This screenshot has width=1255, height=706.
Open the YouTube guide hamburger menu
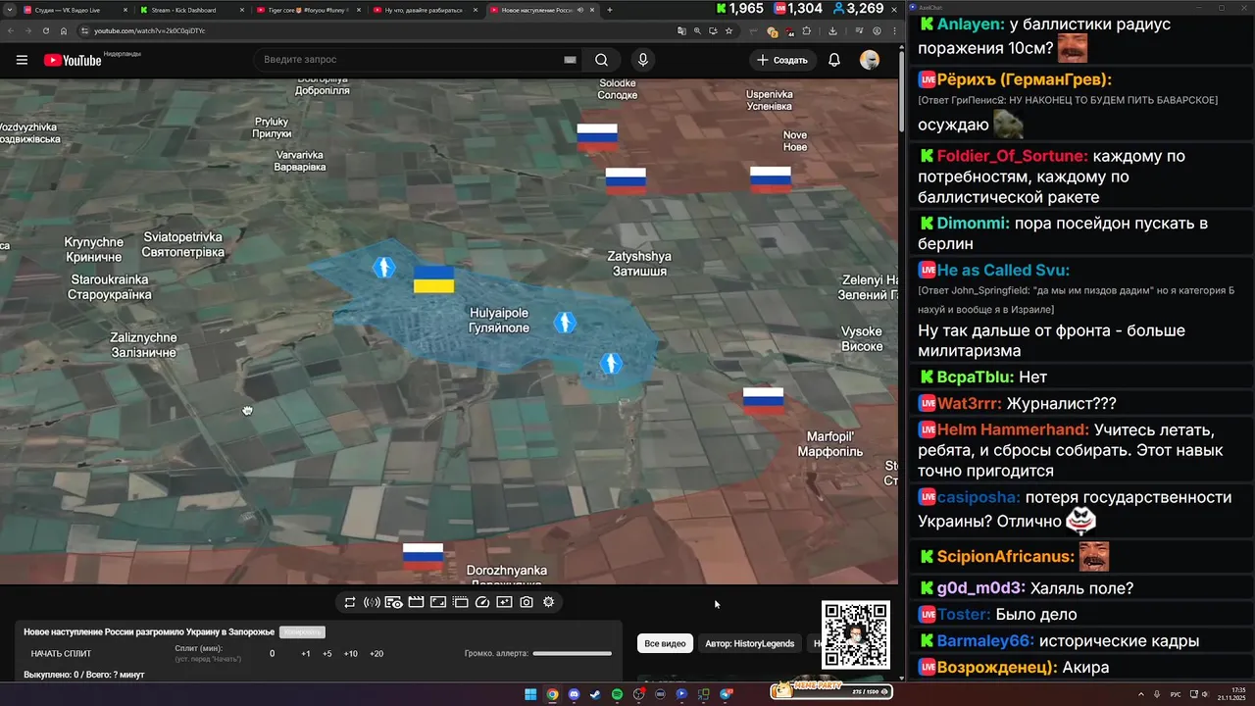pos(22,60)
